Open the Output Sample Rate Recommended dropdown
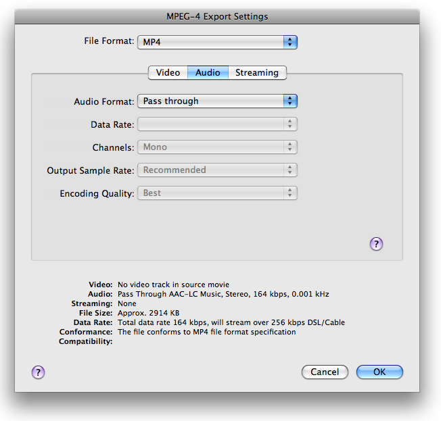441x421 pixels. [x=217, y=170]
